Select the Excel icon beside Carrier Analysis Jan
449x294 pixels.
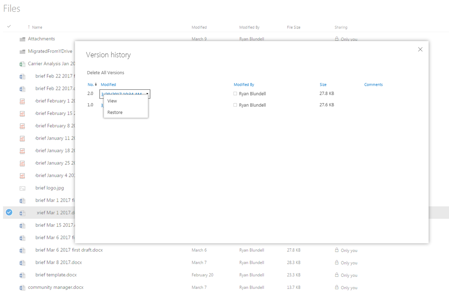tap(22, 64)
